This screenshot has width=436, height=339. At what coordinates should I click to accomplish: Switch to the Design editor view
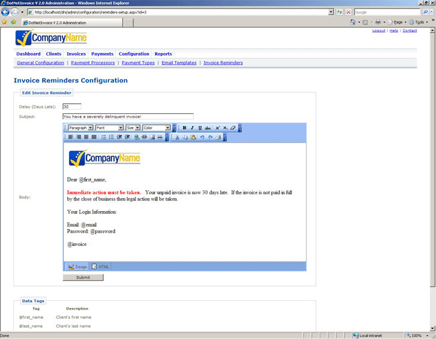(x=77, y=267)
